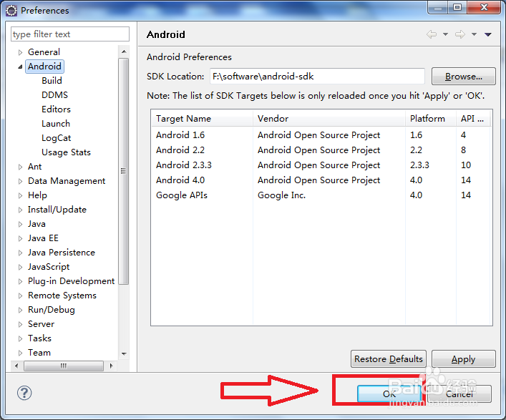
Task: Select DDMS preferences page
Action: [x=54, y=95]
